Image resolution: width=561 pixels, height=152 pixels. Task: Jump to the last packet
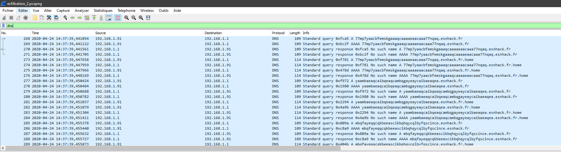[x=101, y=18]
